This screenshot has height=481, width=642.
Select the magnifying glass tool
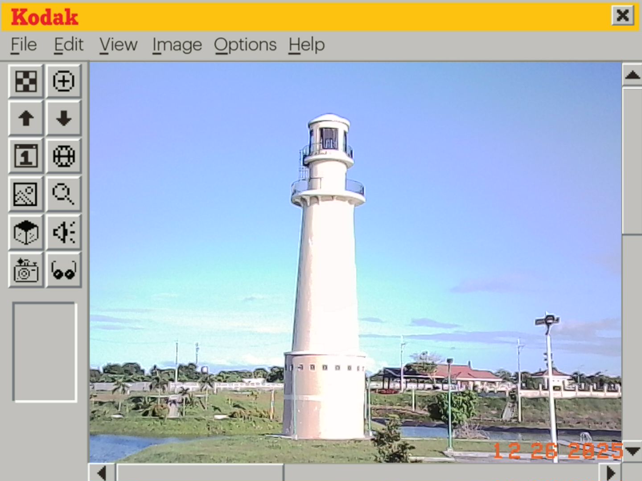pyautogui.click(x=64, y=194)
